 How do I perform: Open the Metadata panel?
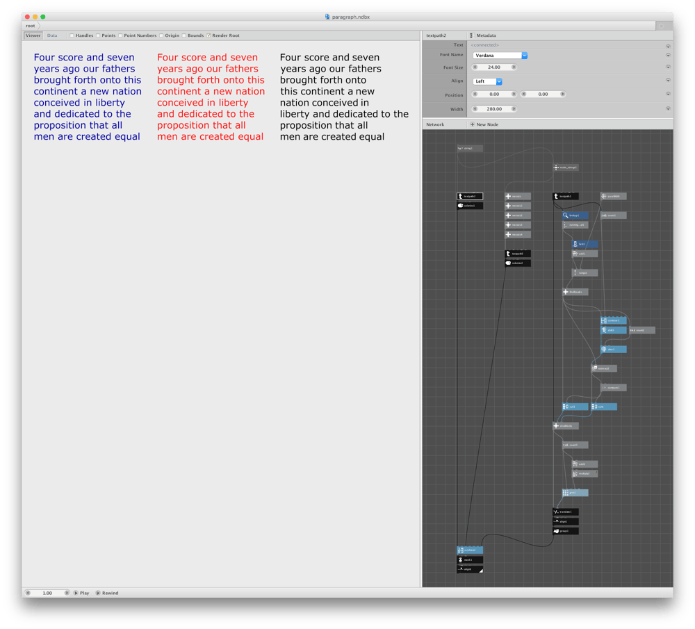tap(483, 35)
